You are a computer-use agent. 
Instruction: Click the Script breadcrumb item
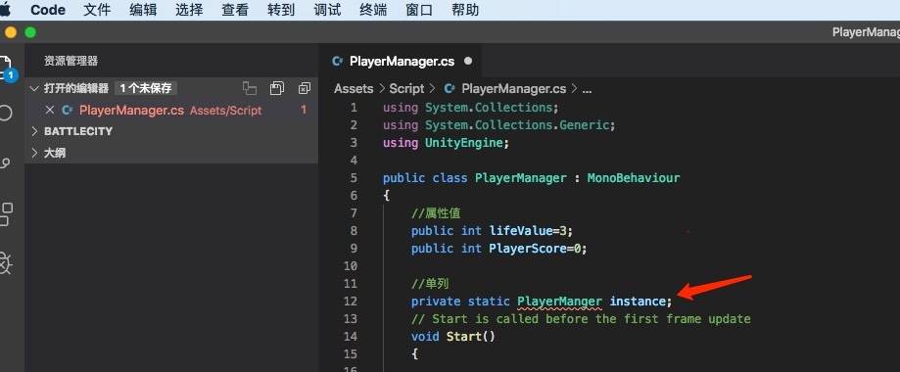coord(406,89)
